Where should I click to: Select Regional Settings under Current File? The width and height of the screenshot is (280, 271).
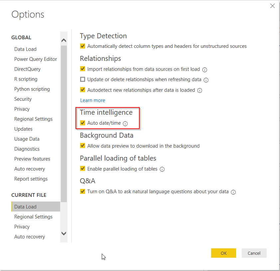point(33,216)
